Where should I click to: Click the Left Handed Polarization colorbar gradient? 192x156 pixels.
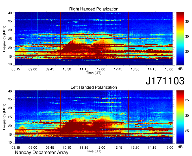click(180, 117)
